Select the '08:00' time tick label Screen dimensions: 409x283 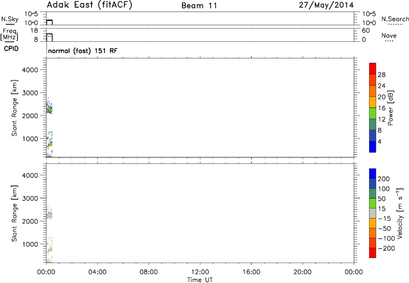coord(149,272)
